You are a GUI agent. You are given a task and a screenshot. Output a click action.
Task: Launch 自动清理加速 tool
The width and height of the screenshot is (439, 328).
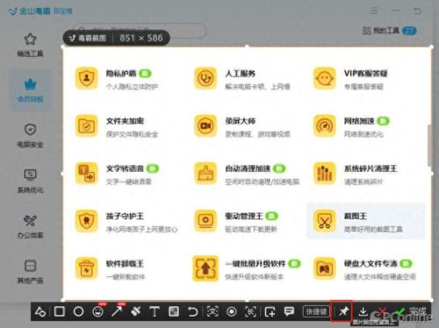click(247, 174)
